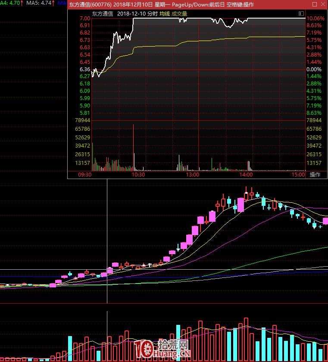Click the 13:00 time axis label
The image size is (328, 362).
click(x=192, y=175)
